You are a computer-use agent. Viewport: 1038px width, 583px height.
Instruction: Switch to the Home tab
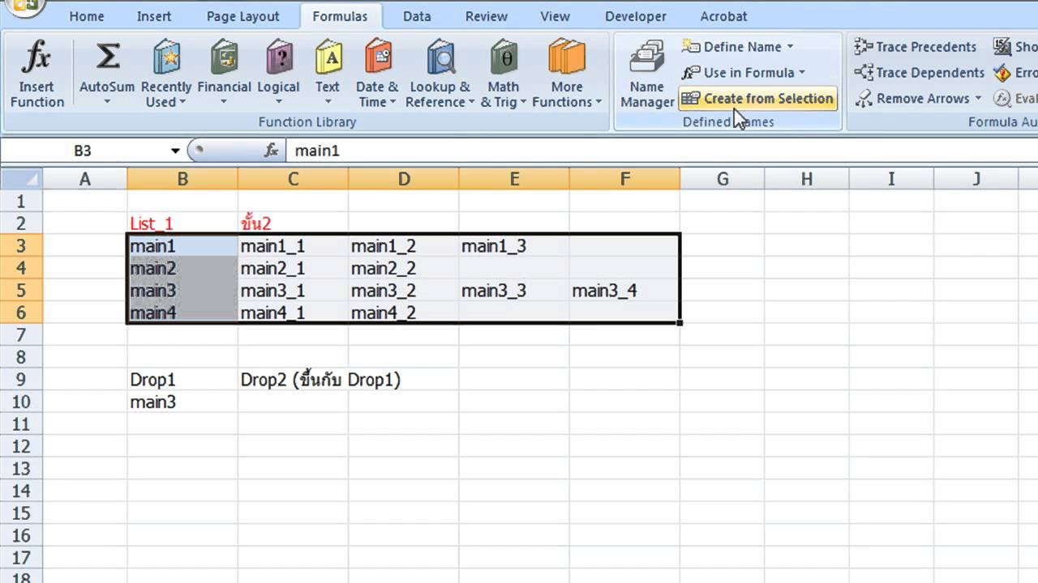[x=86, y=16]
